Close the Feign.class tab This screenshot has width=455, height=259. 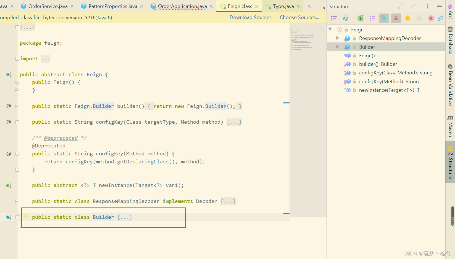tap(257, 6)
